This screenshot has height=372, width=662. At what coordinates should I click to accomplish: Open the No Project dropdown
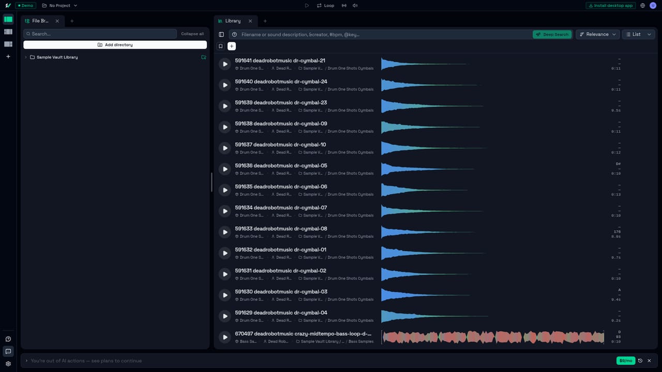59,6
